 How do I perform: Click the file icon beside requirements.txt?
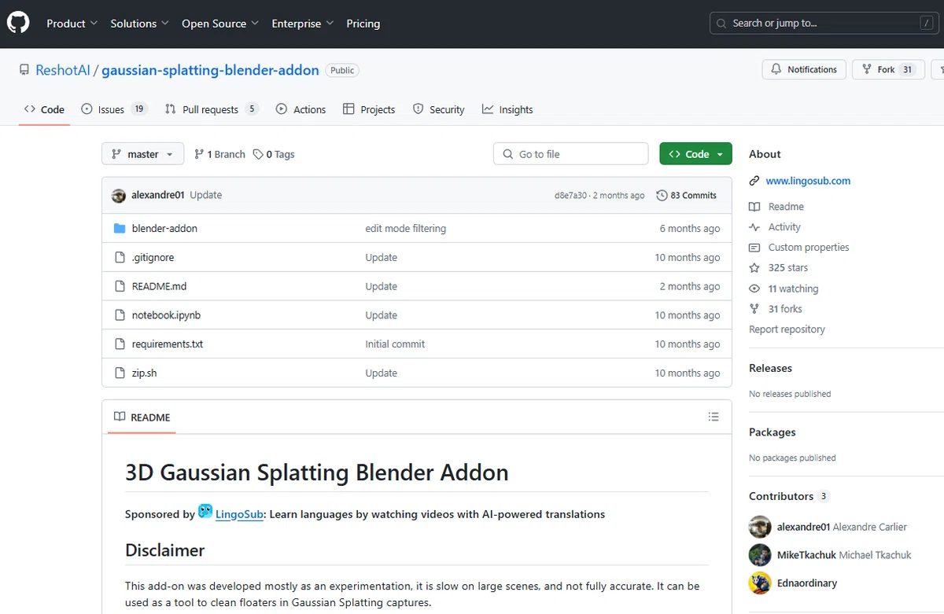[x=120, y=344]
